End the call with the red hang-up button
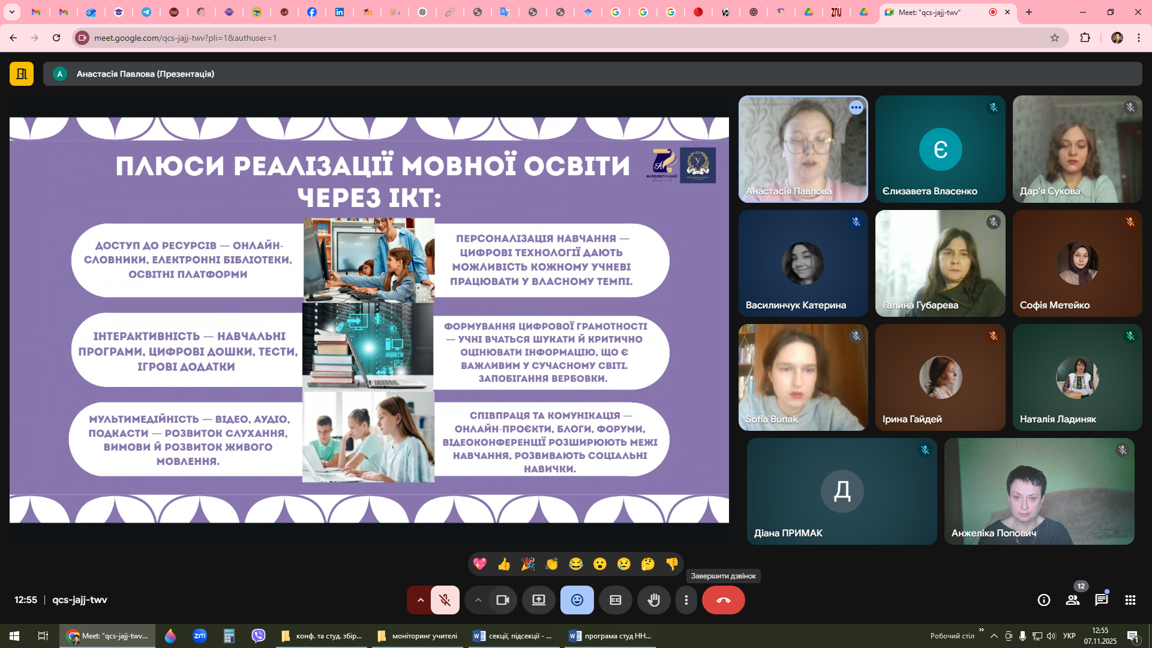Viewport: 1152px width, 648px height. 723,600
